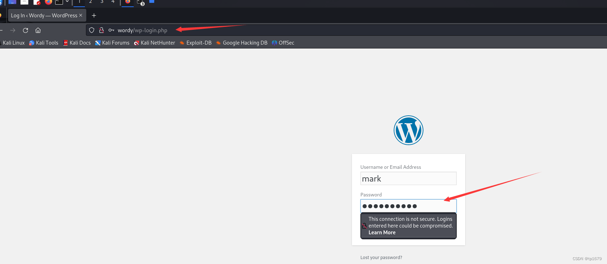
Task: Focus the Password field
Action: [409, 206]
